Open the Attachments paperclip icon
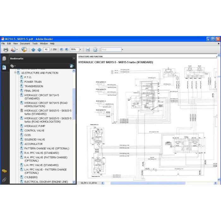 pyautogui.click(x=4, y=180)
